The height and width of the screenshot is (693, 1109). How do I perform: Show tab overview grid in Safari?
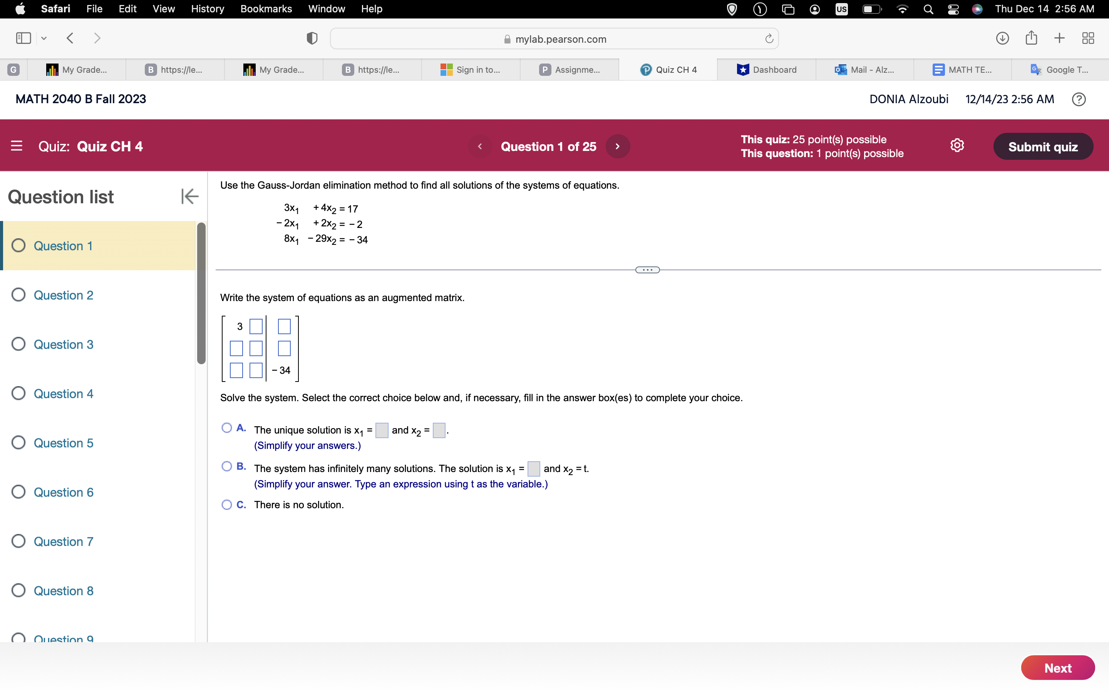pos(1088,38)
